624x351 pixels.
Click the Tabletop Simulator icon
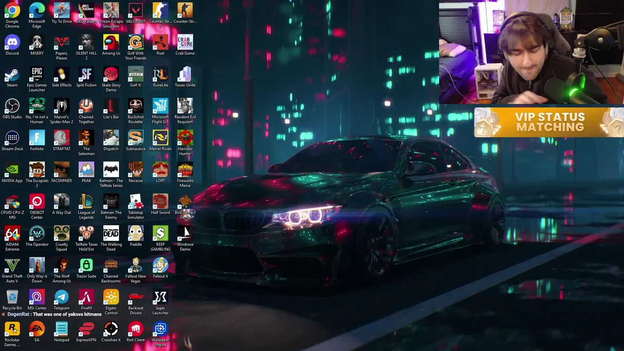136,206
